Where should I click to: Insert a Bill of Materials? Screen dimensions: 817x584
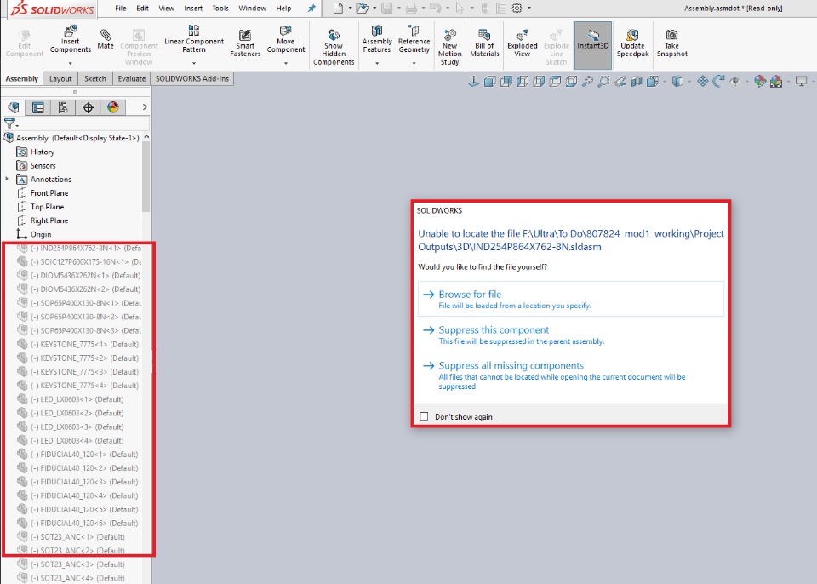click(x=484, y=43)
